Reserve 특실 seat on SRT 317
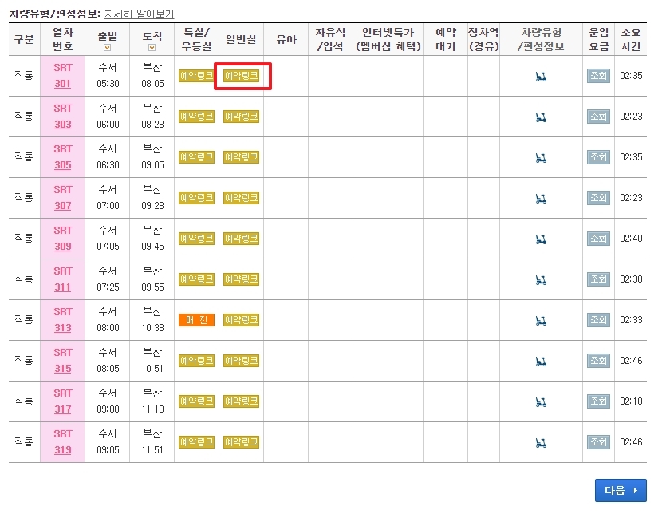The height and width of the screenshot is (518, 658). pyautogui.click(x=196, y=401)
